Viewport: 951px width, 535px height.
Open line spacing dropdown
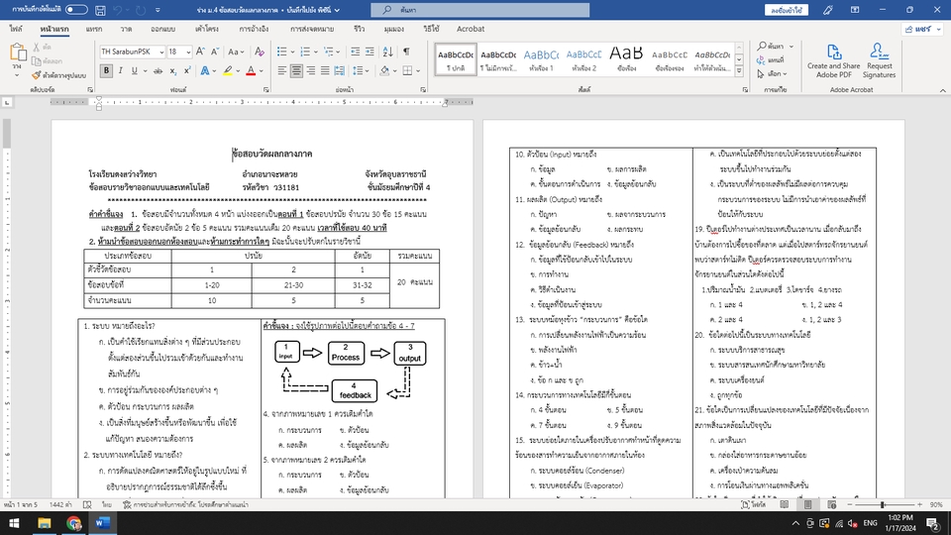coord(361,71)
